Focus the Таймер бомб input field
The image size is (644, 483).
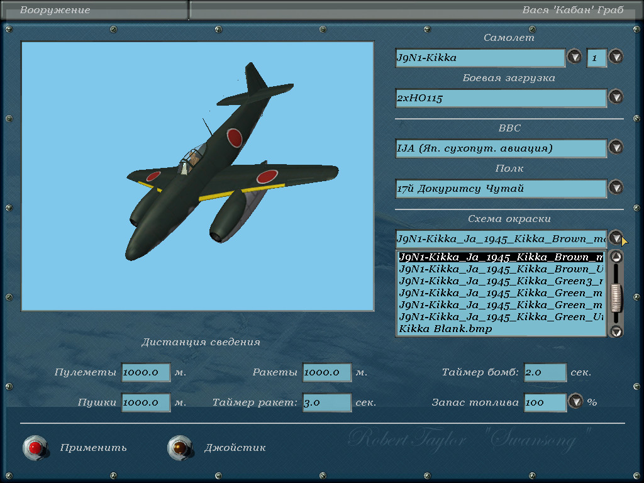[545, 372]
